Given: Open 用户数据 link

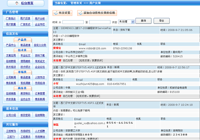Looking at the screenshot, I should (x=11, y=24).
